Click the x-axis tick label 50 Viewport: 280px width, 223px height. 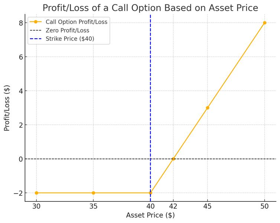coord(264,206)
